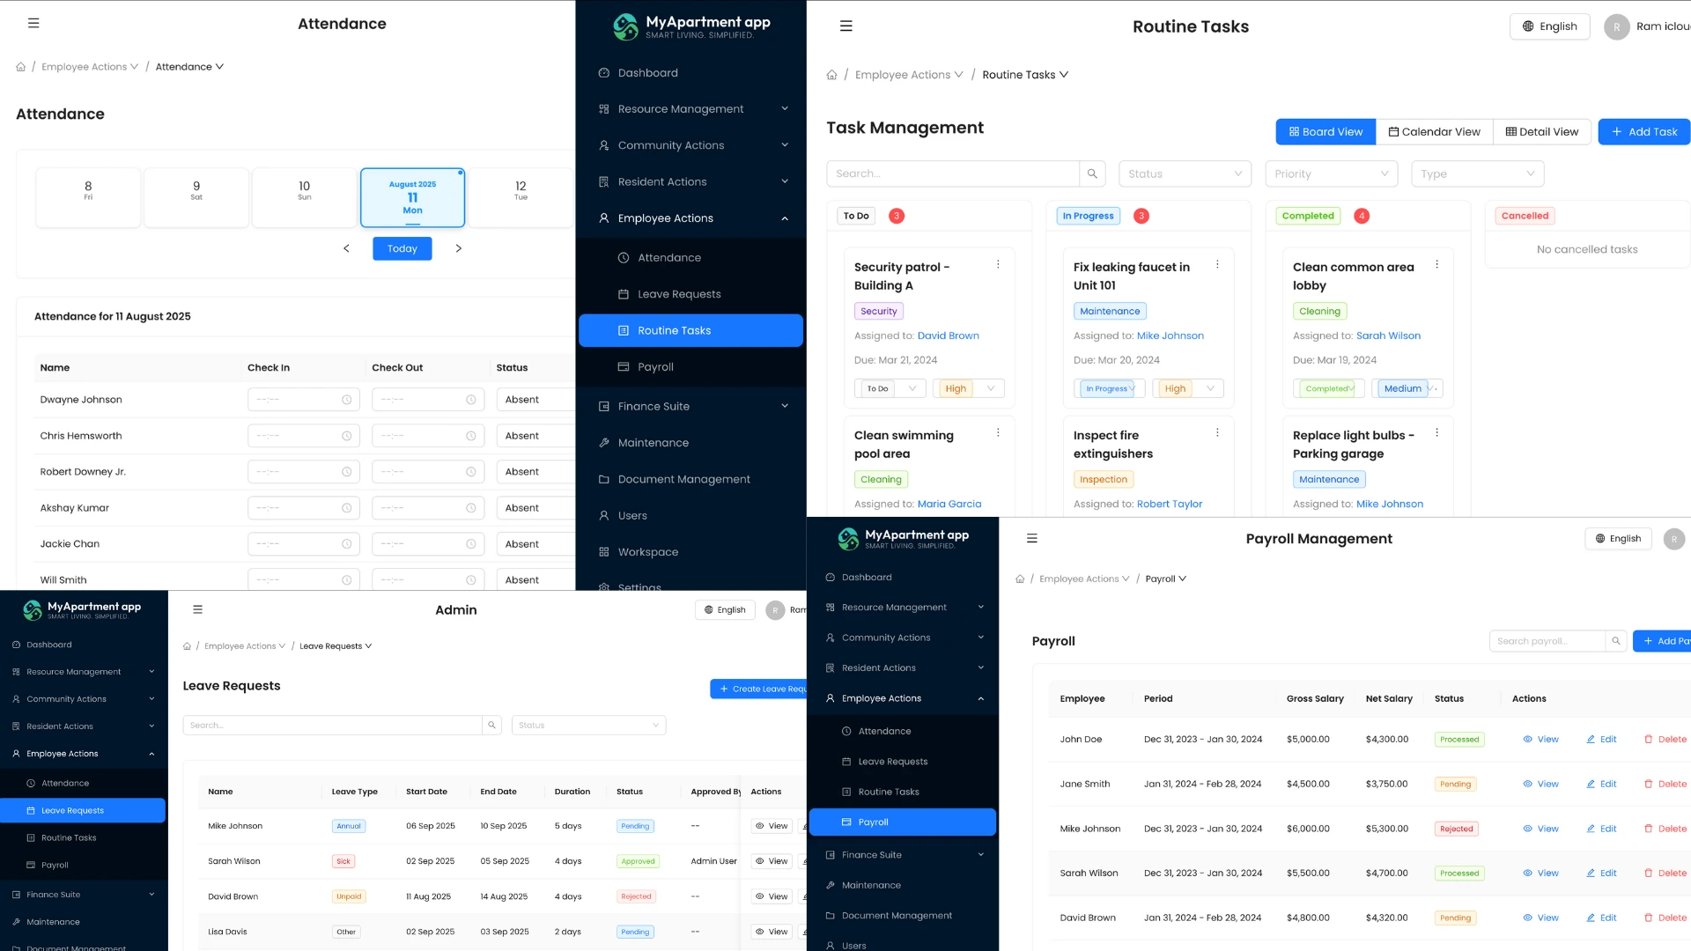Open hamburger menu in Payroll Management panel
This screenshot has width=1691, height=951.
[1032, 539]
